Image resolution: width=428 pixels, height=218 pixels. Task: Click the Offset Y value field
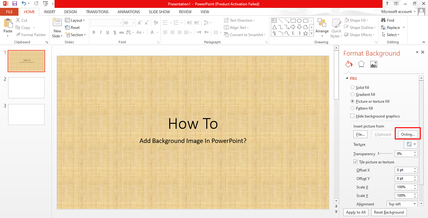tap(404, 178)
